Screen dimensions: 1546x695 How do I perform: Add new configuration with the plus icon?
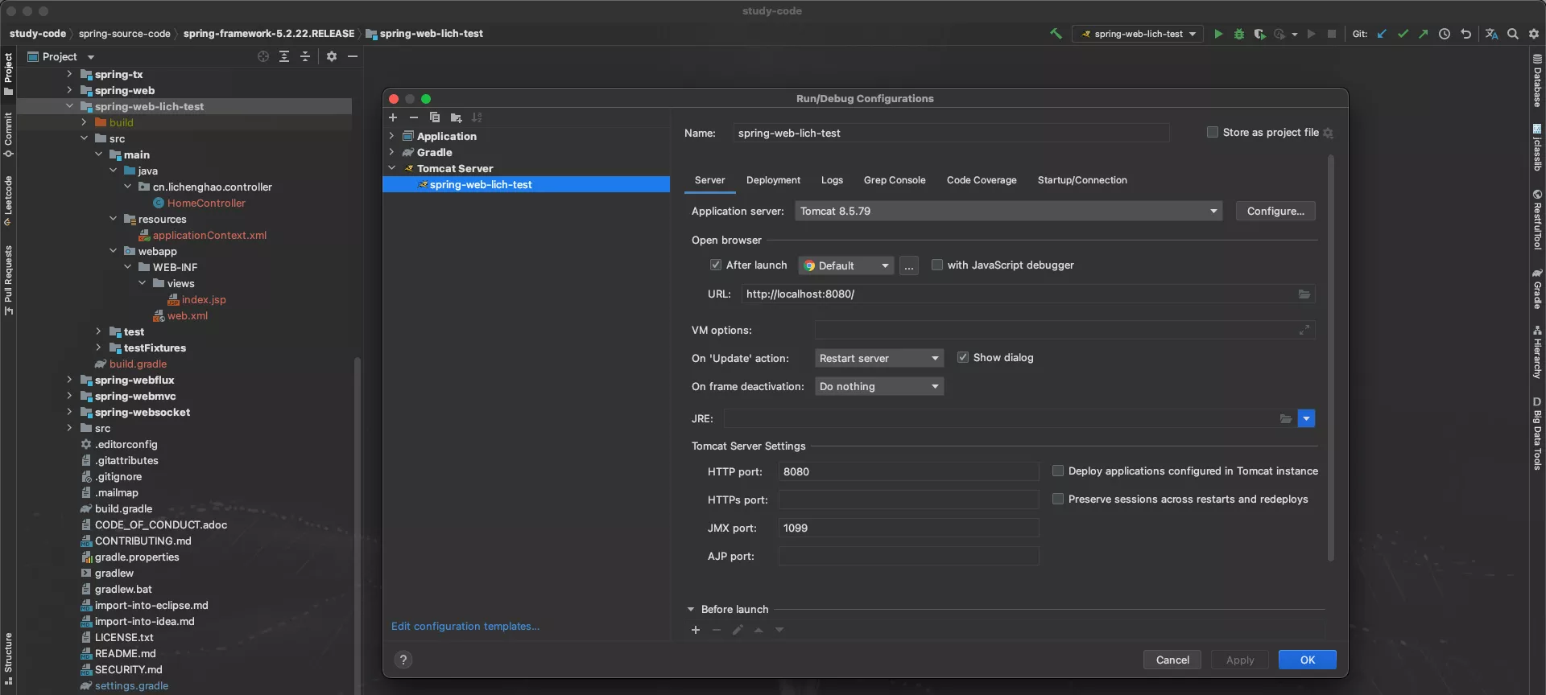point(393,117)
